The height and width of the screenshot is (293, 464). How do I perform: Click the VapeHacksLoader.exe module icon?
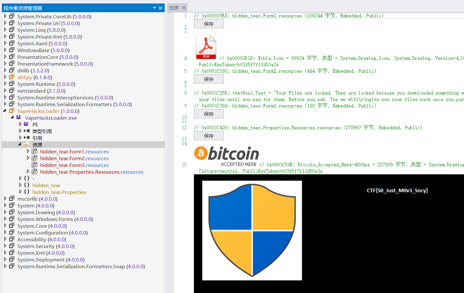(19, 117)
